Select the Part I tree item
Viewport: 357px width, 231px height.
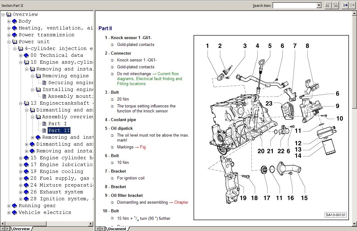coord(57,124)
